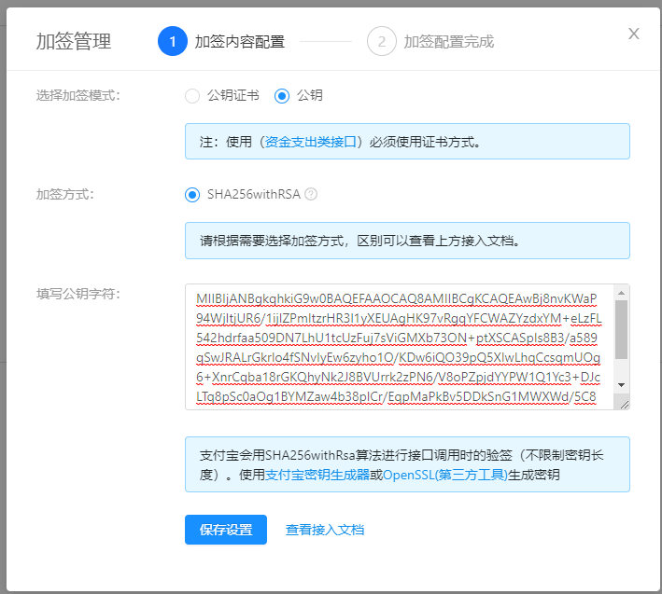Click the step 2 circle icon
This screenshot has height=594, width=662.
(381, 41)
